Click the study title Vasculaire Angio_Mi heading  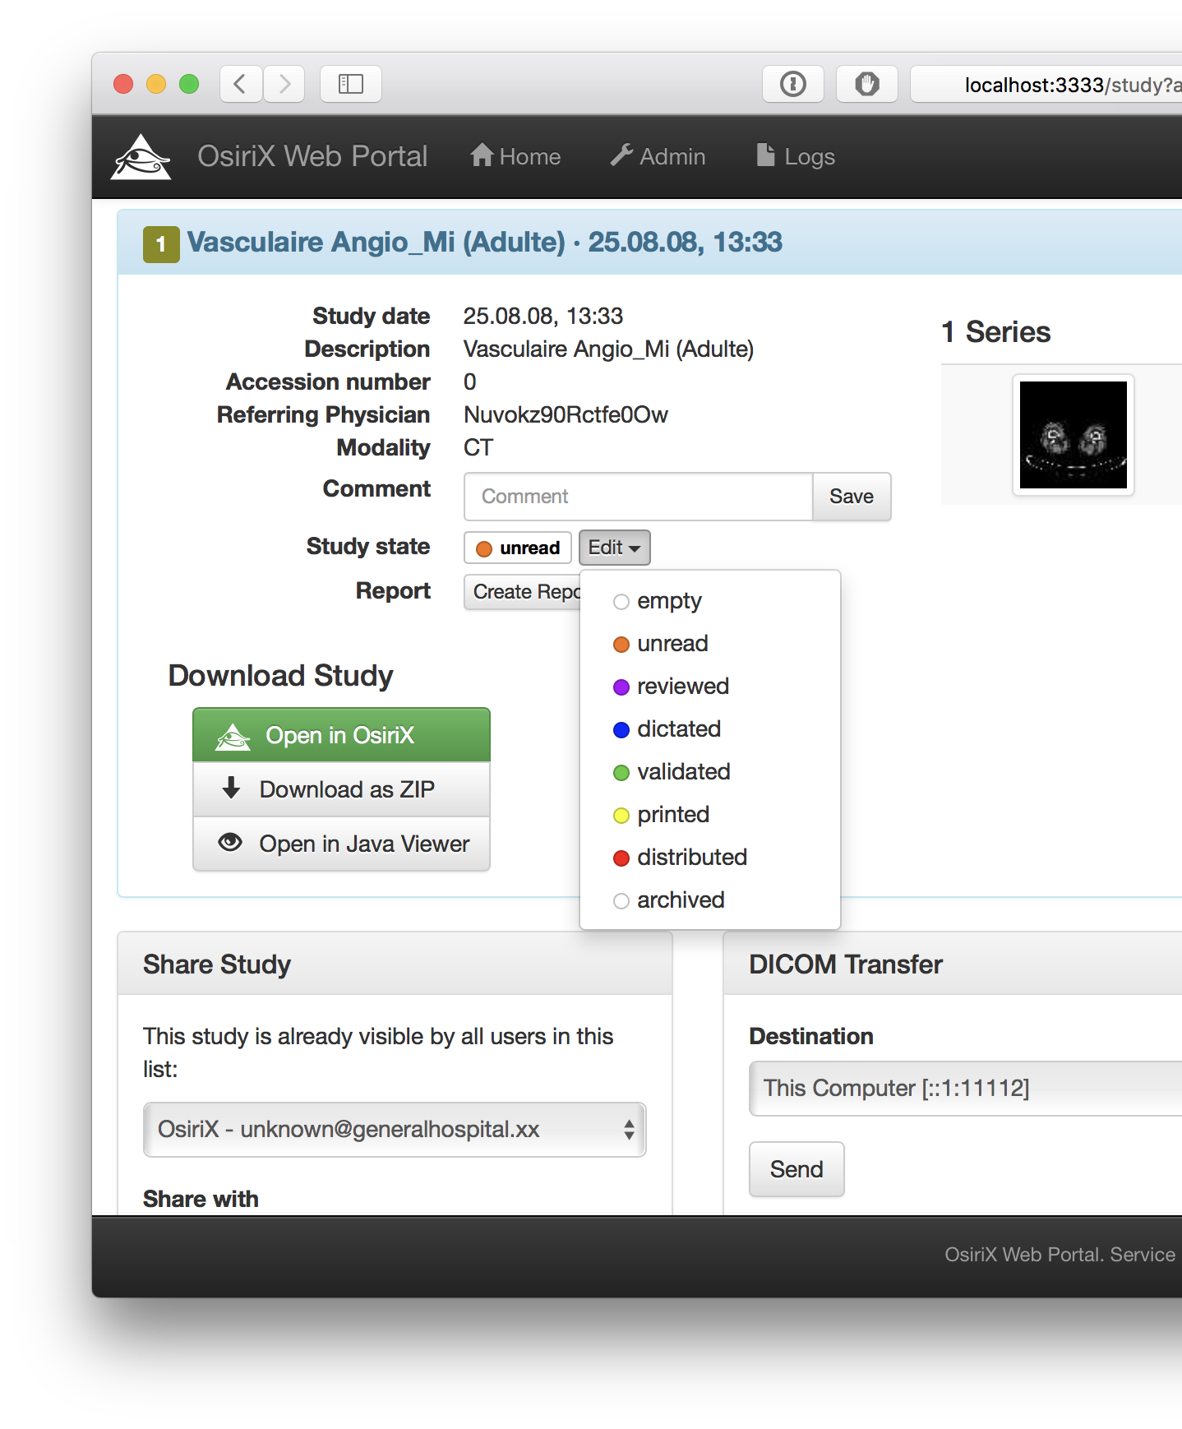pyautogui.click(x=484, y=242)
